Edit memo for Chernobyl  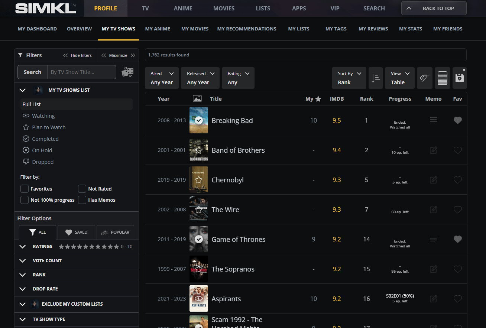(x=433, y=180)
